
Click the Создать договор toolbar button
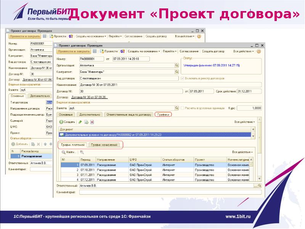[x=213, y=51]
